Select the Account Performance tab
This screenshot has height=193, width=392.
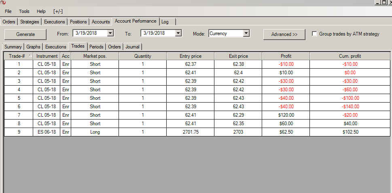[x=136, y=21]
